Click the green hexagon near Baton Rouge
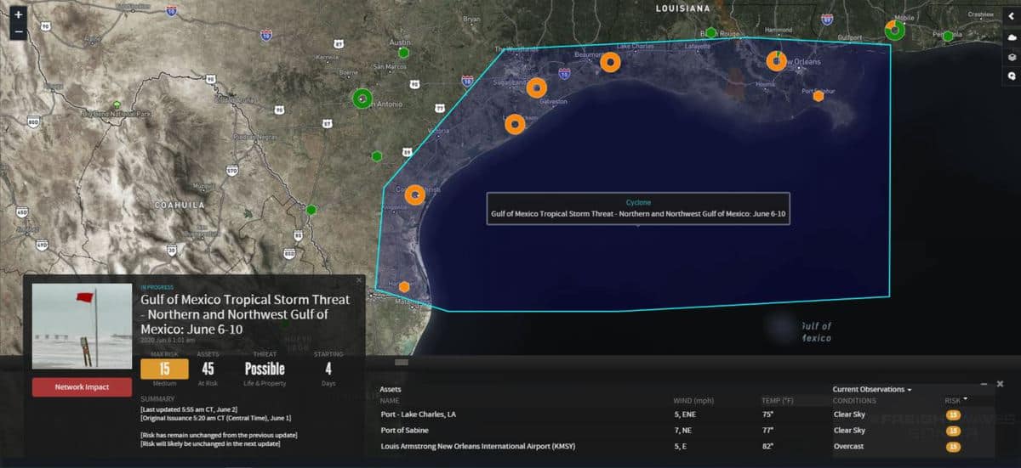Image resolution: width=1021 pixels, height=468 pixels. [x=711, y=32]
